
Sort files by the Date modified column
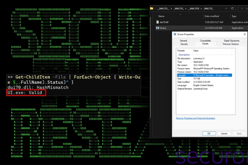pyautogui.click(x=211, y=16)
